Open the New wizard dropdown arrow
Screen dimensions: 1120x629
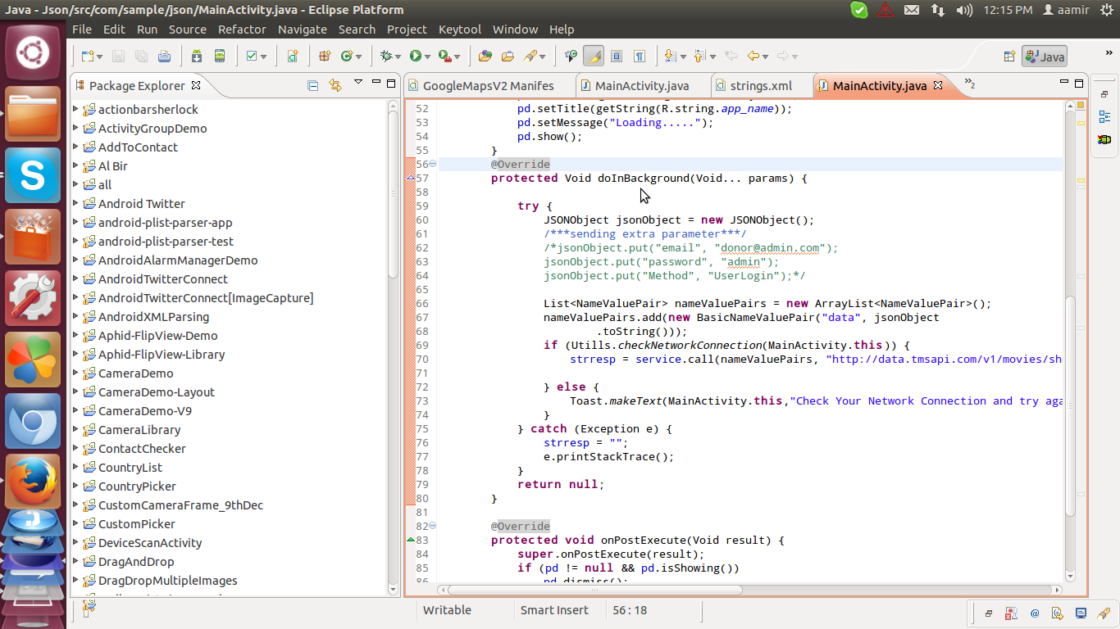click(99, 57)
